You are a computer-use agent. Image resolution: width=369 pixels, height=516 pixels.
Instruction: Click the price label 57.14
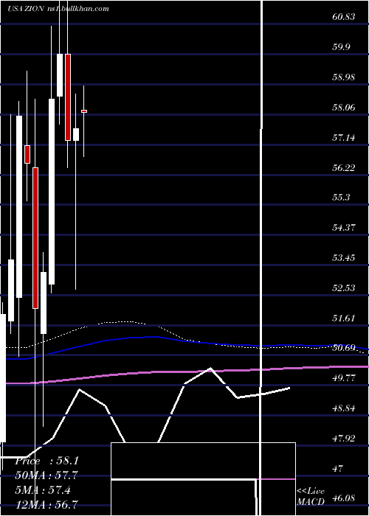344,137
